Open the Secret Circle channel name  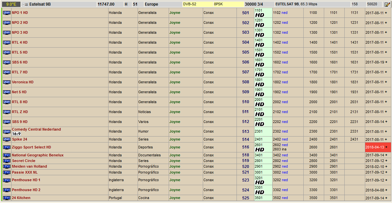click(x=24, y=161)
